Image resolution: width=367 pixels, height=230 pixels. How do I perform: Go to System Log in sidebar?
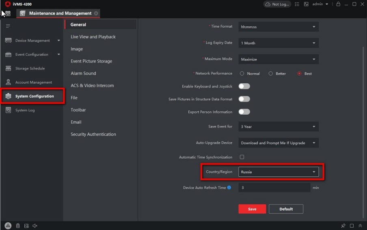click(25, 110)
